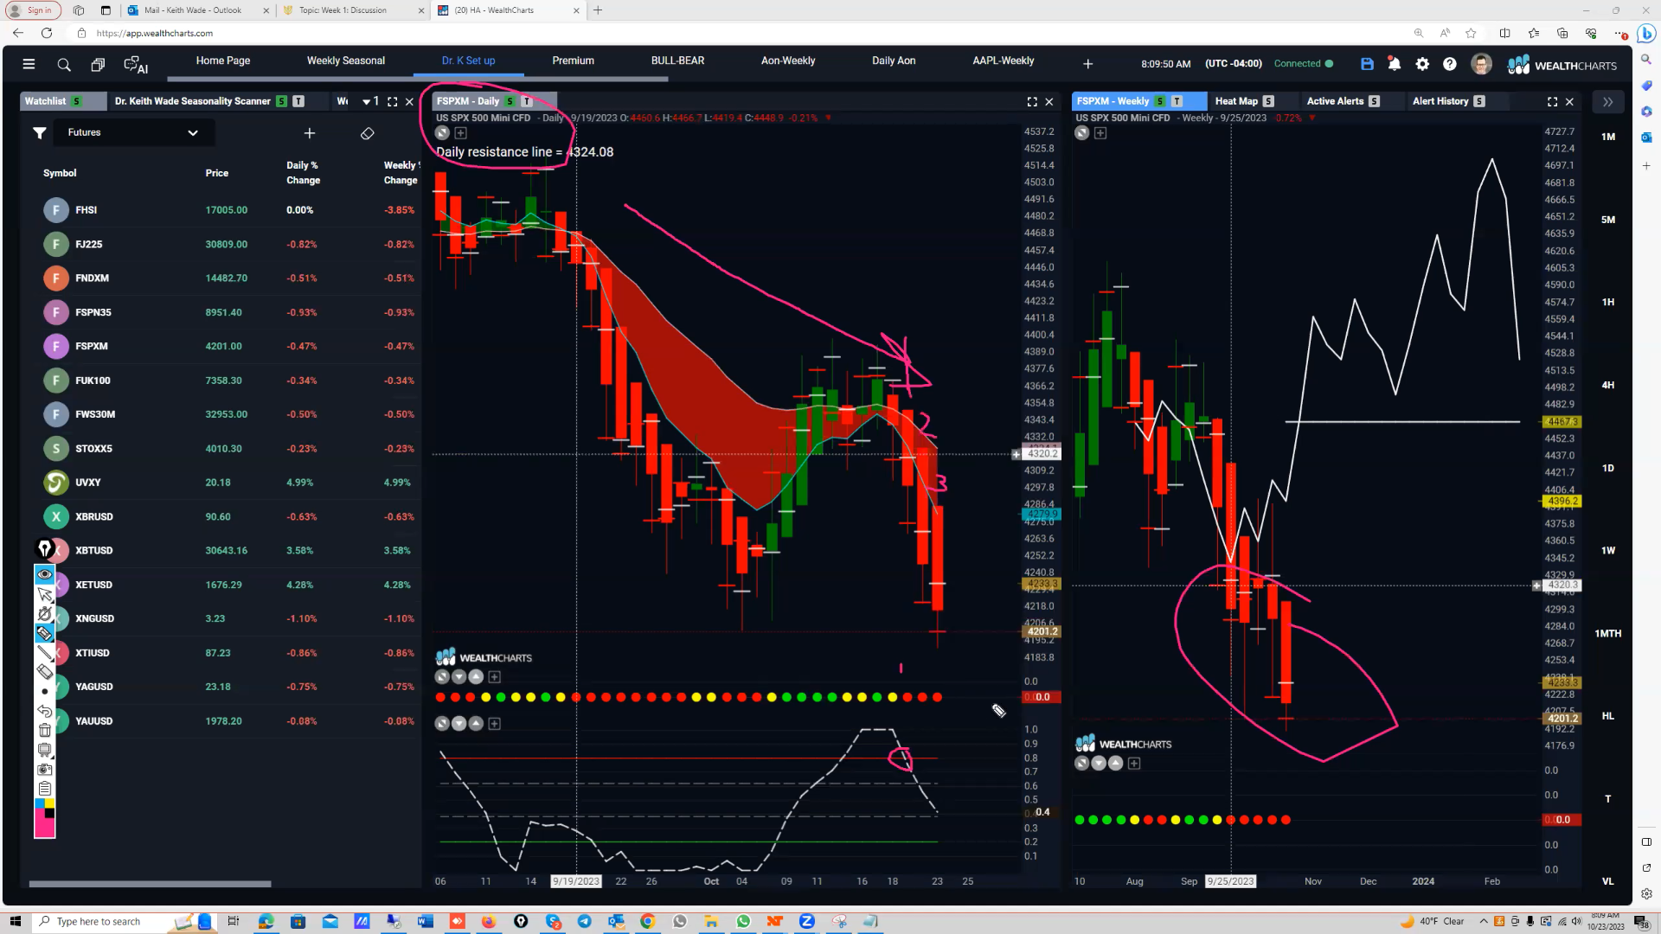Viewport: 1661px width, 934px height.
Task: Click the blue save workspace icon
Action: pos(1367,64)
